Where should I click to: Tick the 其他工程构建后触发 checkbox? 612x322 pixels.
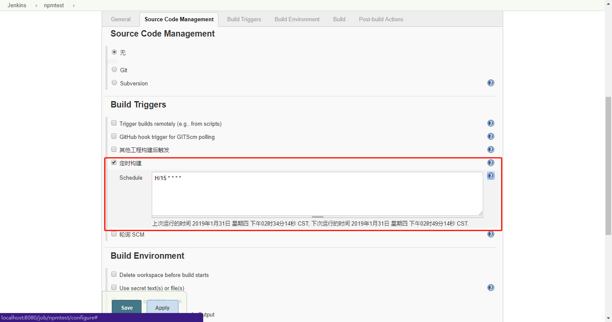tap(114, 149)
